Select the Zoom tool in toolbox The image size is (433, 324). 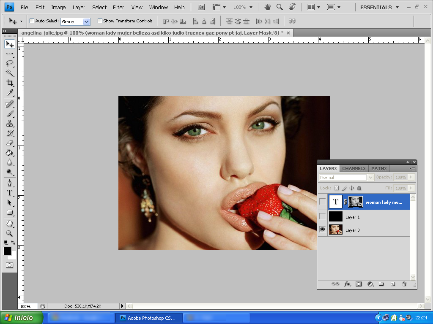click(9, 233)
